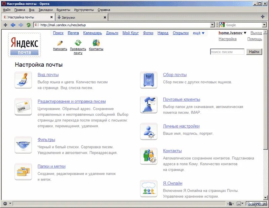Click the Yandex Почта logo
This screenshot has width=269, height=208.
coord(24,45)
